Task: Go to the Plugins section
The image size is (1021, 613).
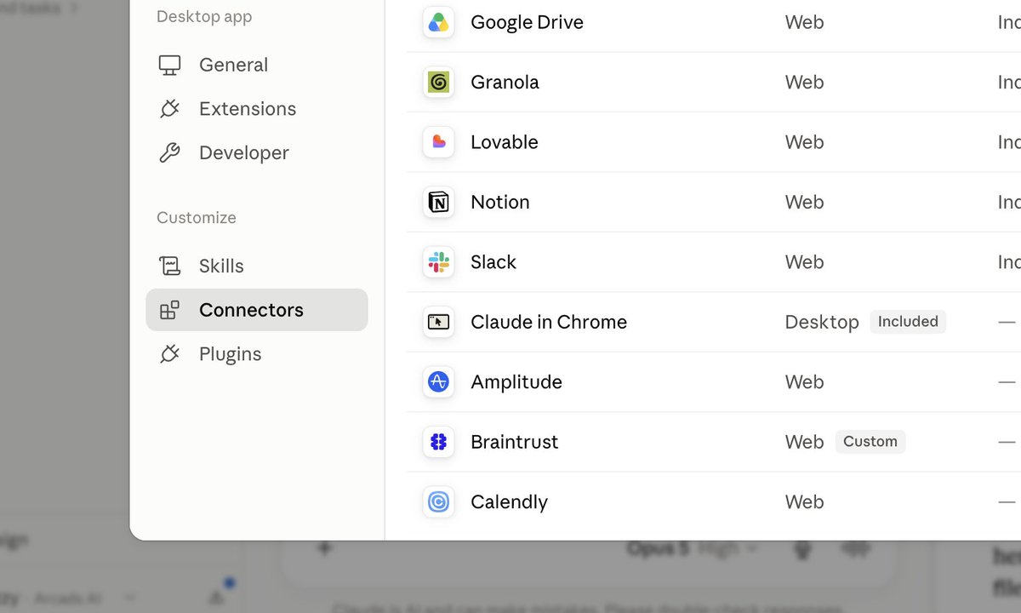Action: click(x=257, y=354)
